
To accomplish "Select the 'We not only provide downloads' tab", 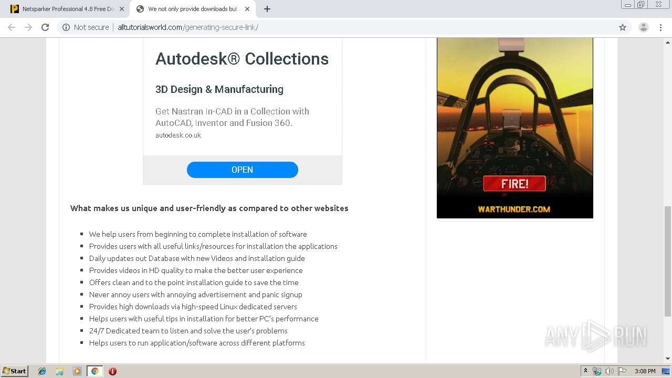I will pyautogui.click(x=192, y=9).
